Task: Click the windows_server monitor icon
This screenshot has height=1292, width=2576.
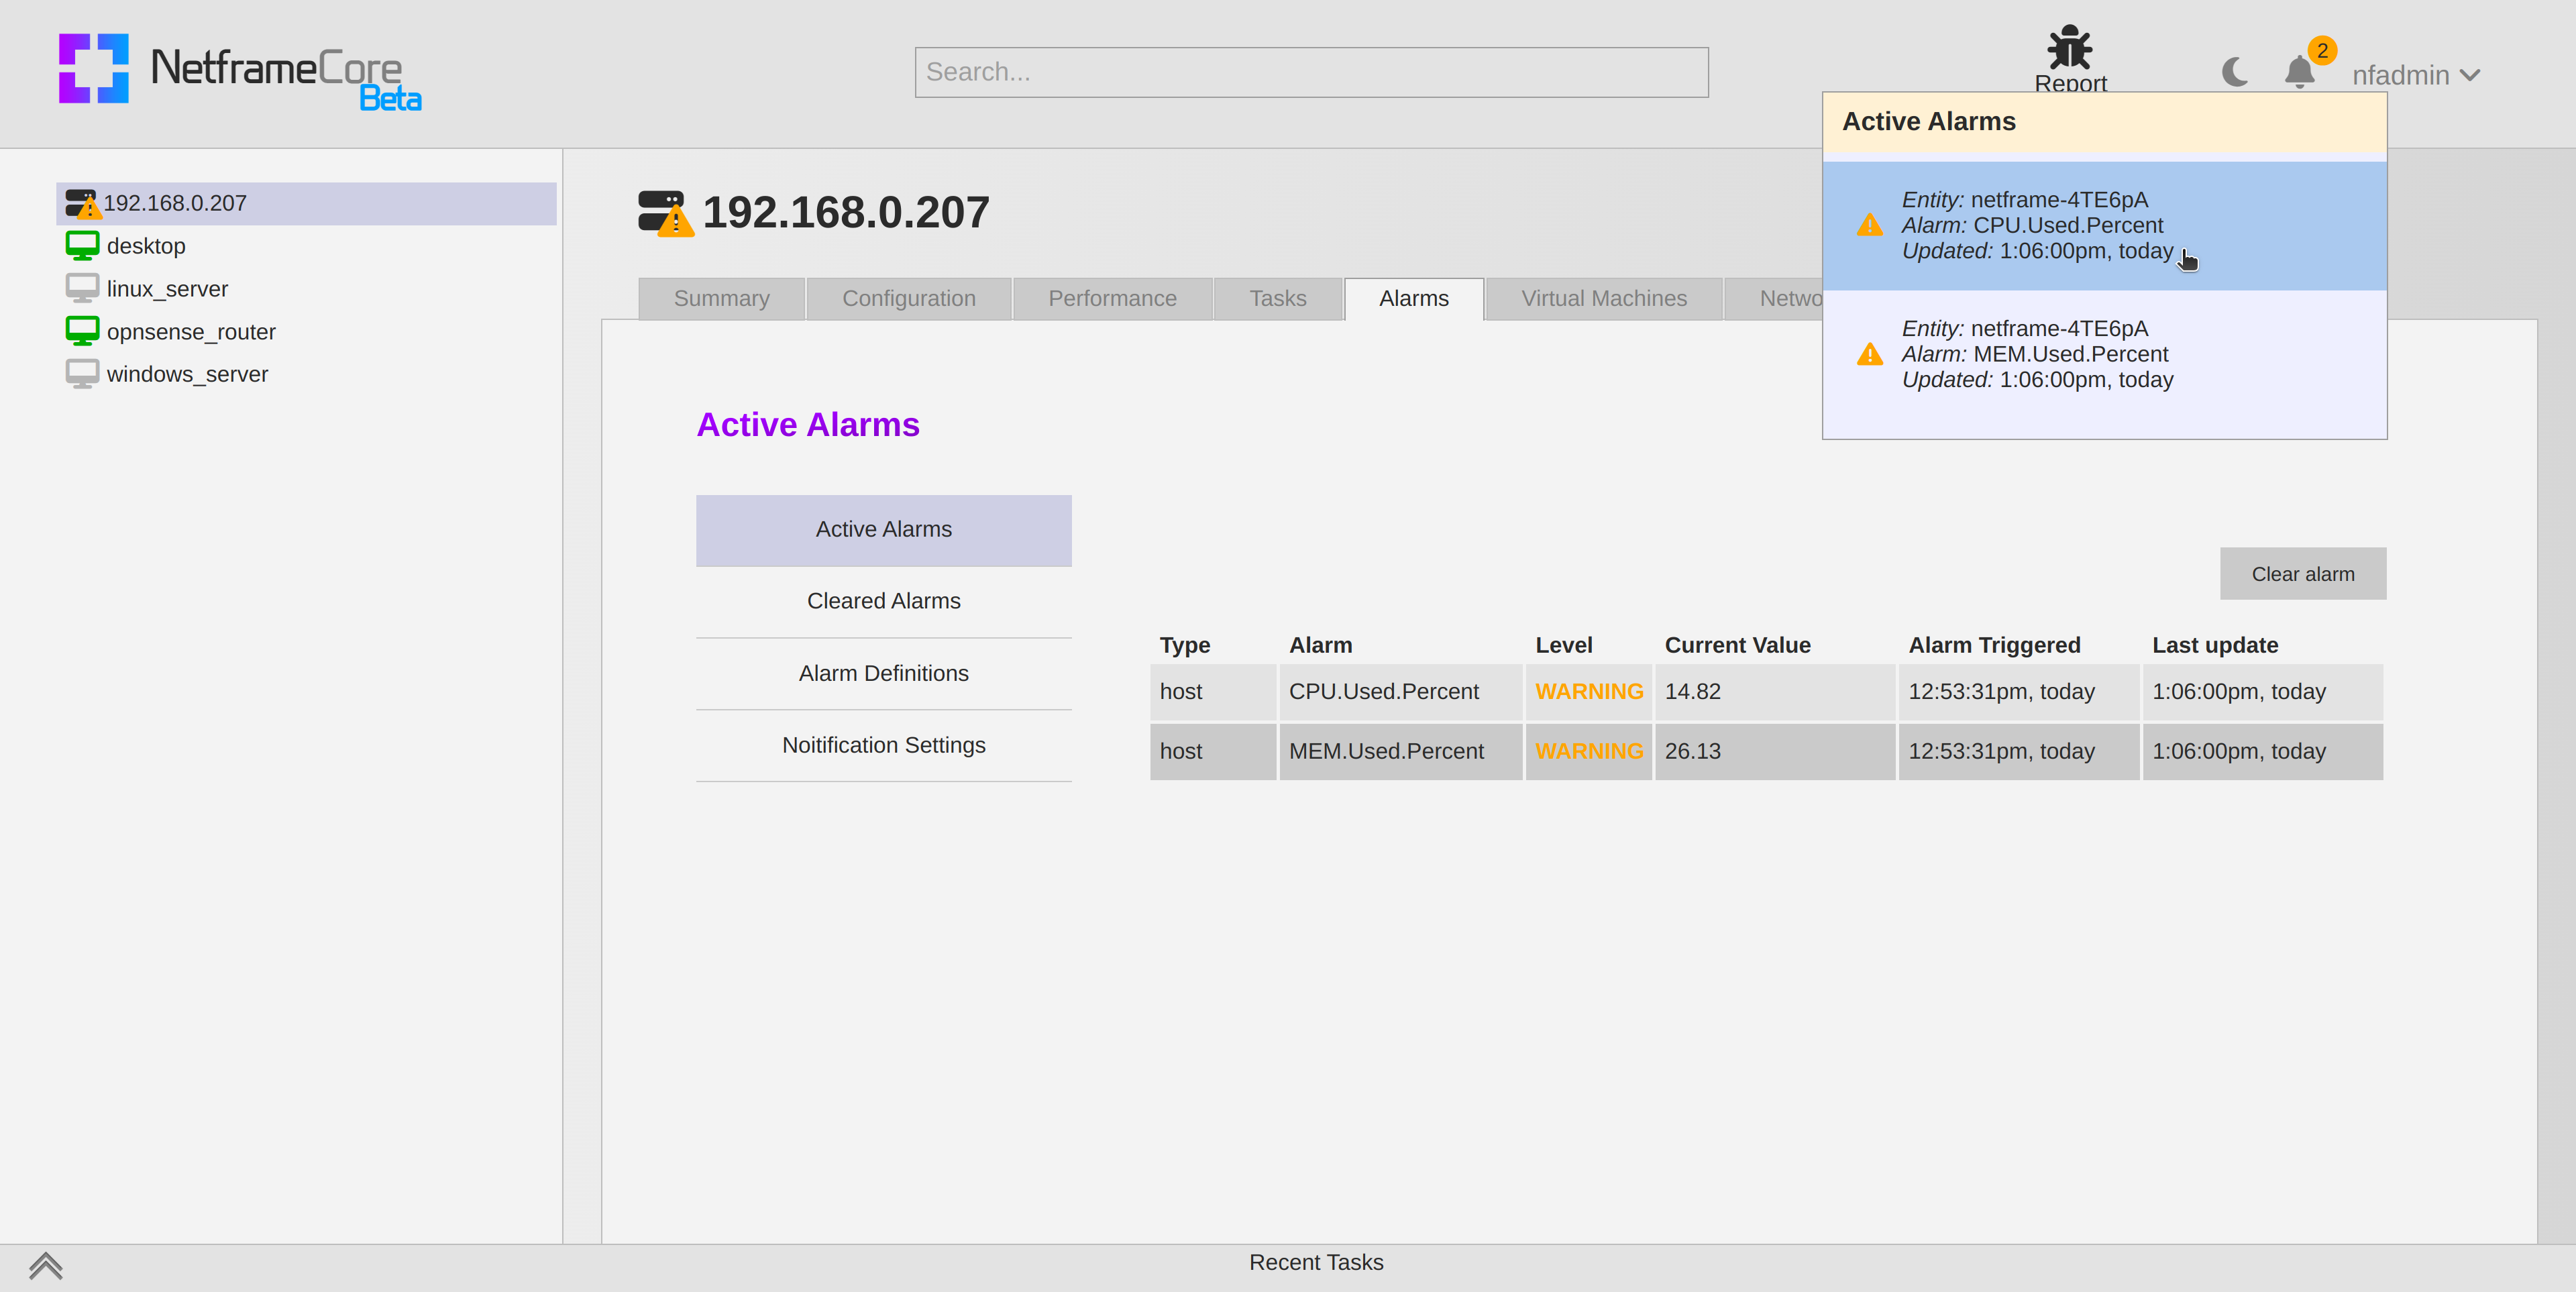Action: [82, 374]
